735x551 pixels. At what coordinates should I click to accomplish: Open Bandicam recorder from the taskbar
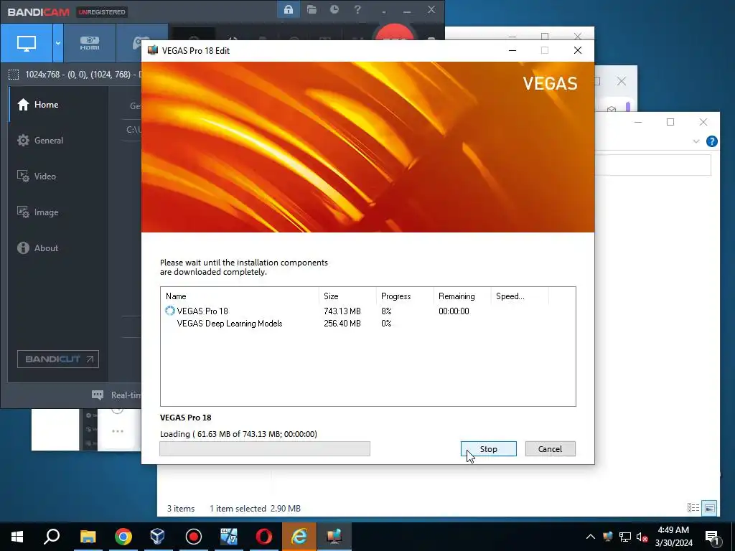coord(193,537)
